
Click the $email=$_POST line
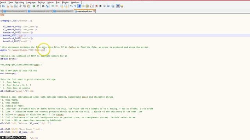(x=17, y=41)
